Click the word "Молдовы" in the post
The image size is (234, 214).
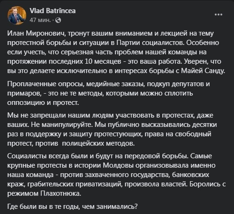click(118, 165)
